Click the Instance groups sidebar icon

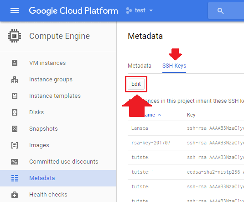pos(15,80)
